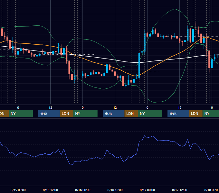
Task: Click hour label 12 above 8/15 12:00
Action: 51,108
